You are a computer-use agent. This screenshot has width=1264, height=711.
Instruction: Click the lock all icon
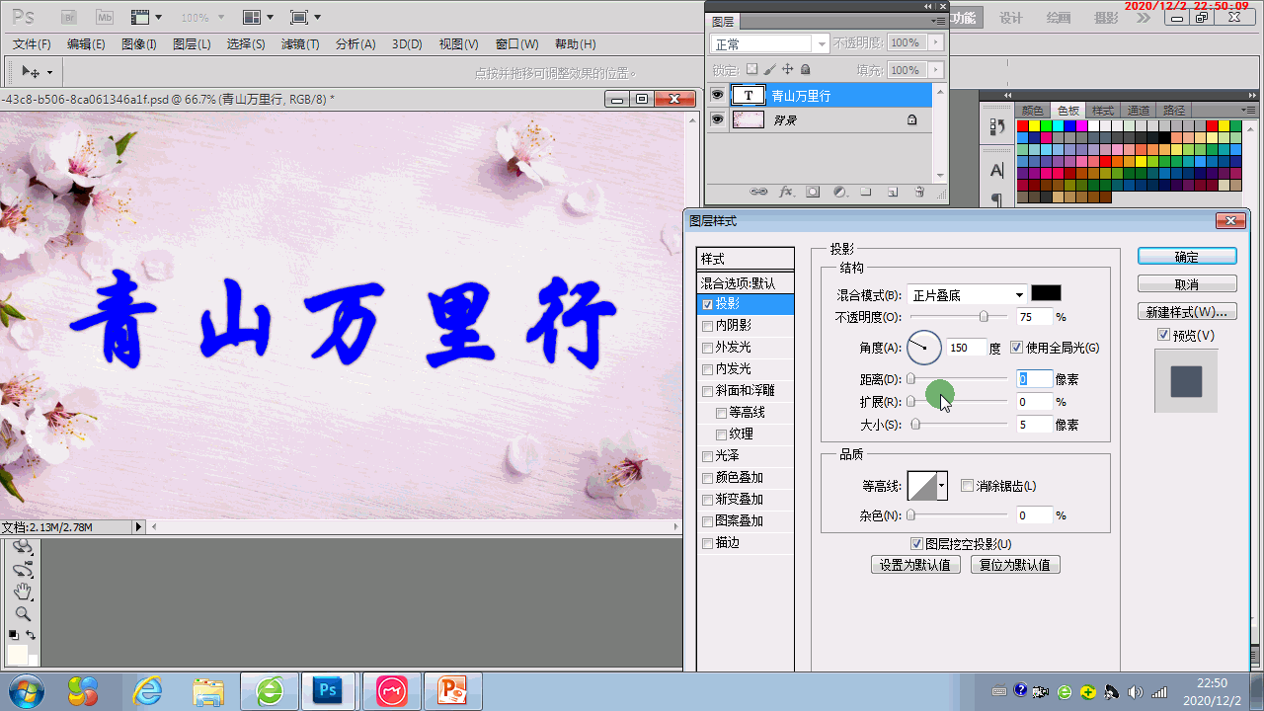pyautogui.click(x=805, y=70)
